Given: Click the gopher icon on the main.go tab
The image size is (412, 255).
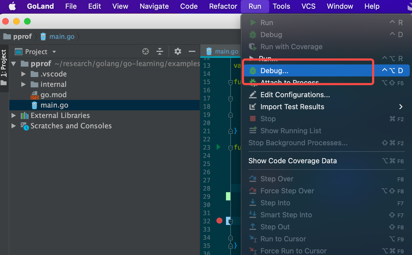Looking at the screenshot, I should [209, 51].
